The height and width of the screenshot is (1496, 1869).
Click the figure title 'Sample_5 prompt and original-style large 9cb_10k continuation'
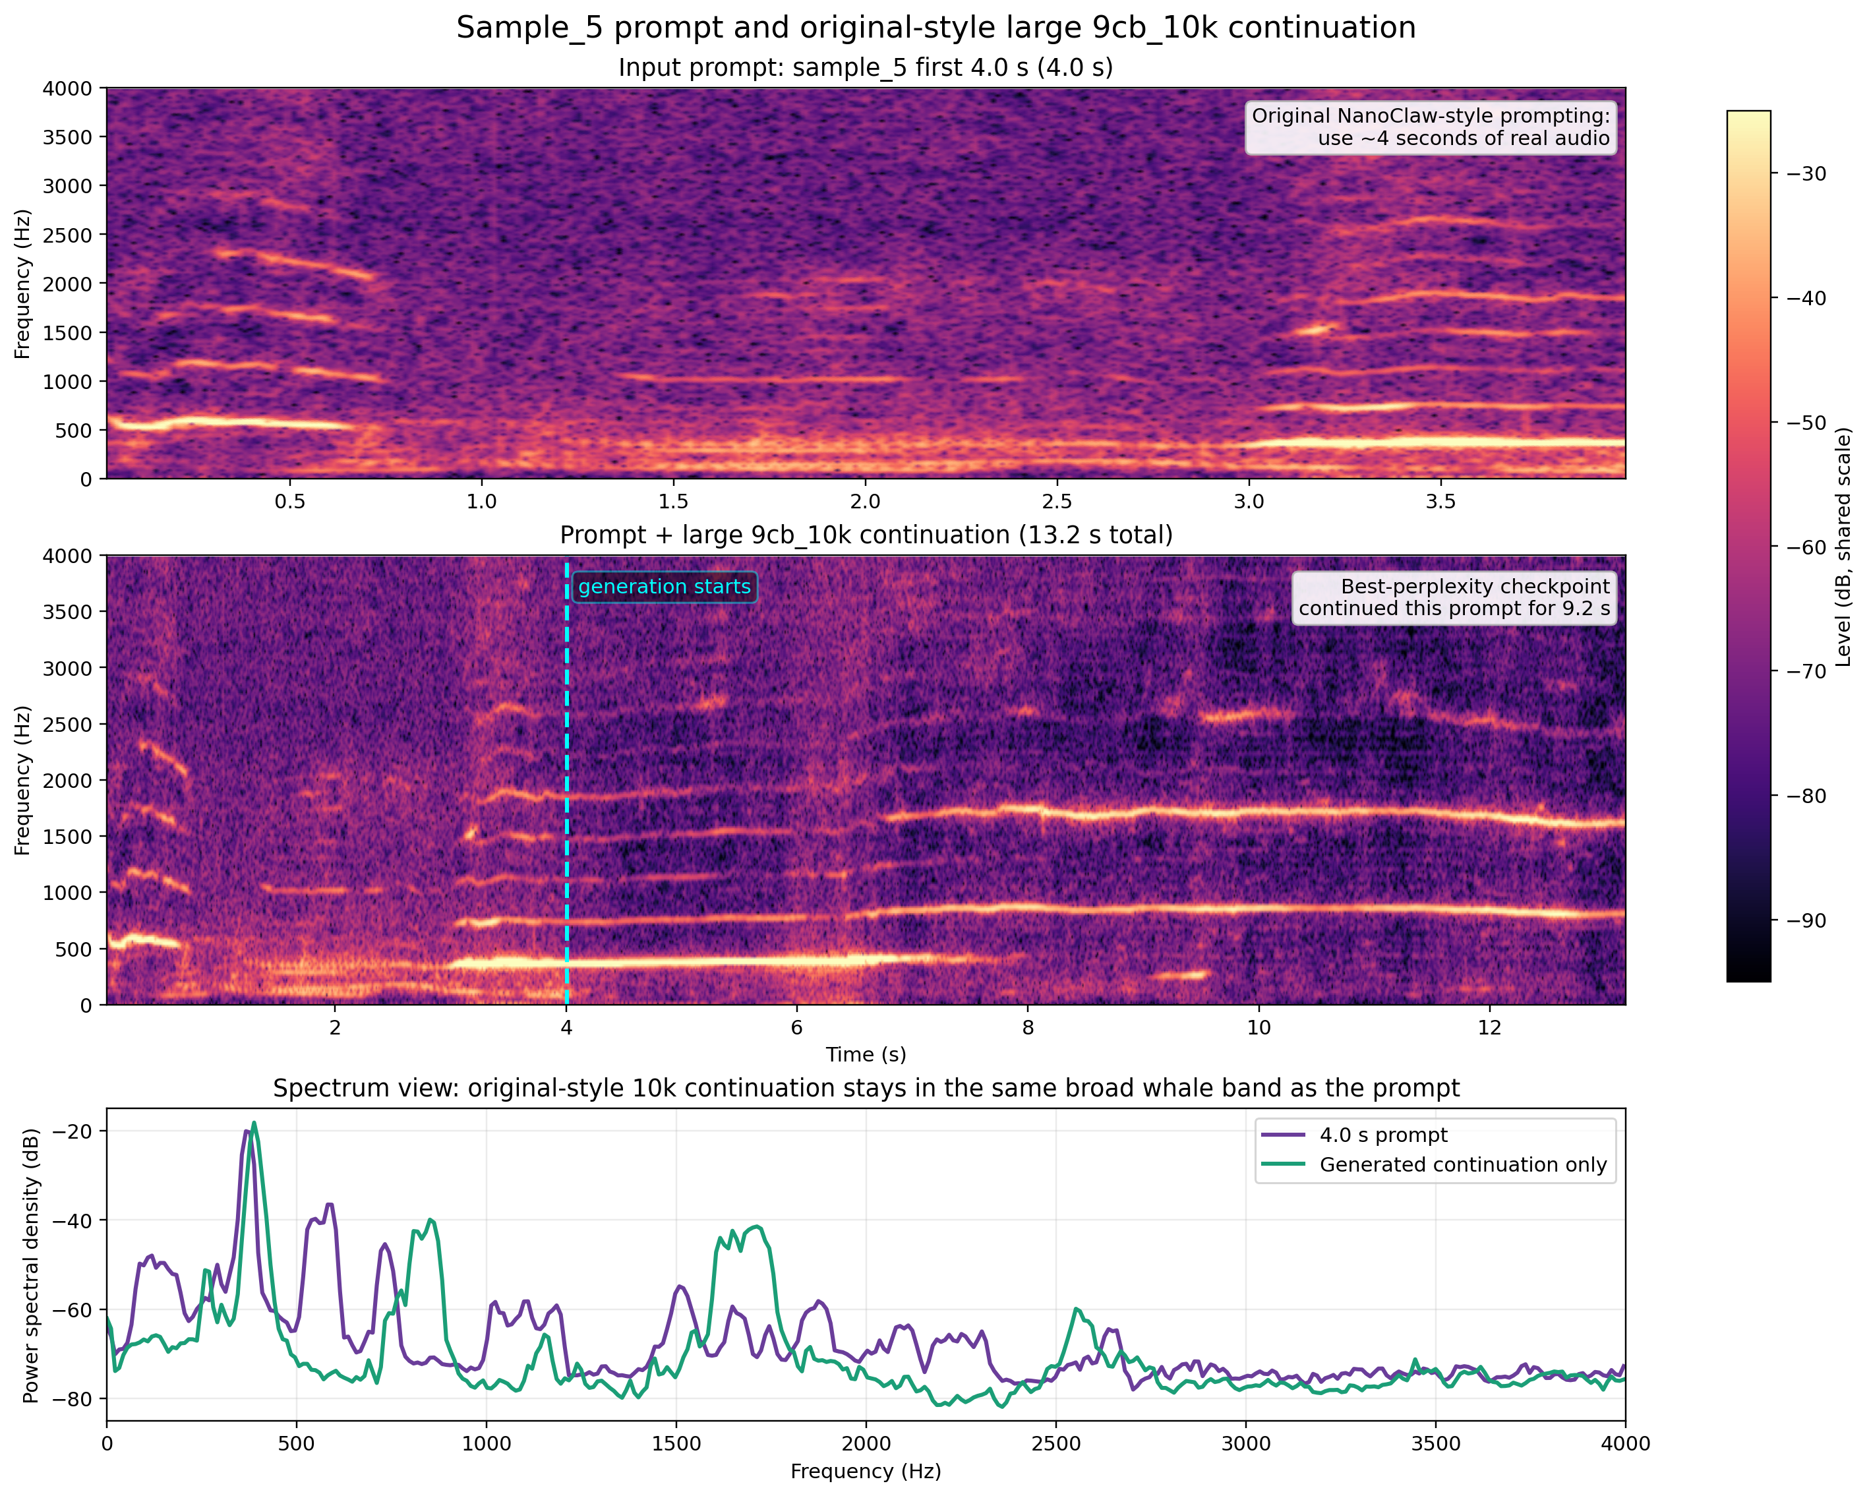(935, 27)
